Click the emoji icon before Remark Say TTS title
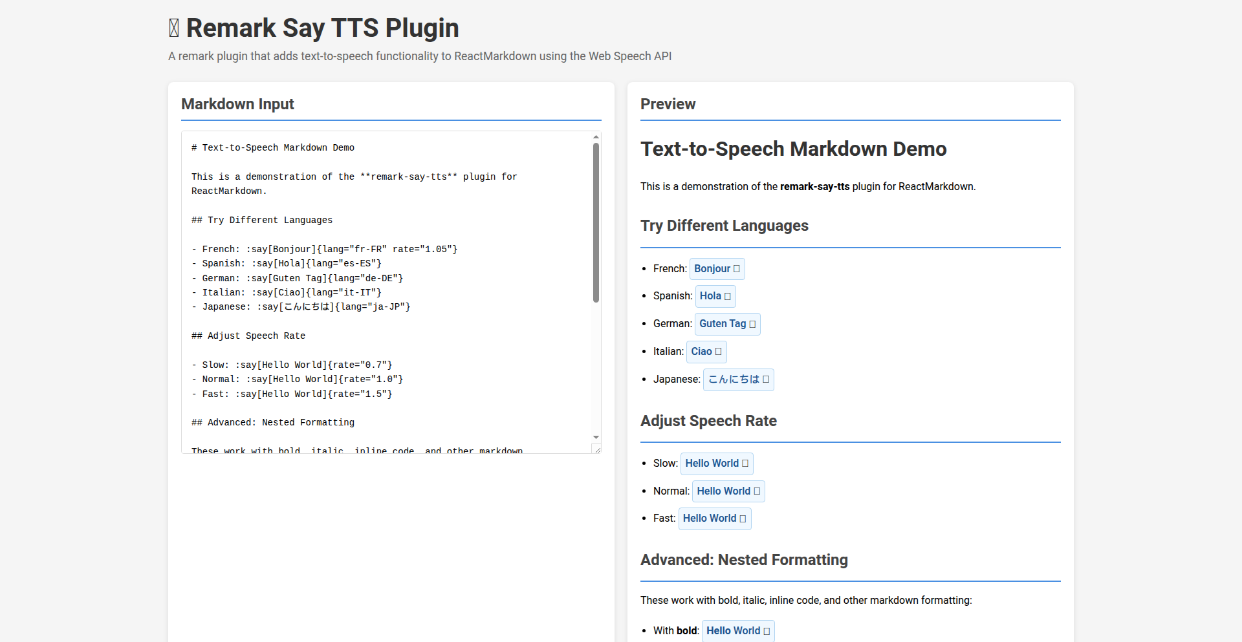 click(x=174, y=28)
